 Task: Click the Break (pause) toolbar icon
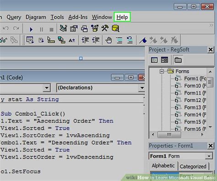(41, 29)
